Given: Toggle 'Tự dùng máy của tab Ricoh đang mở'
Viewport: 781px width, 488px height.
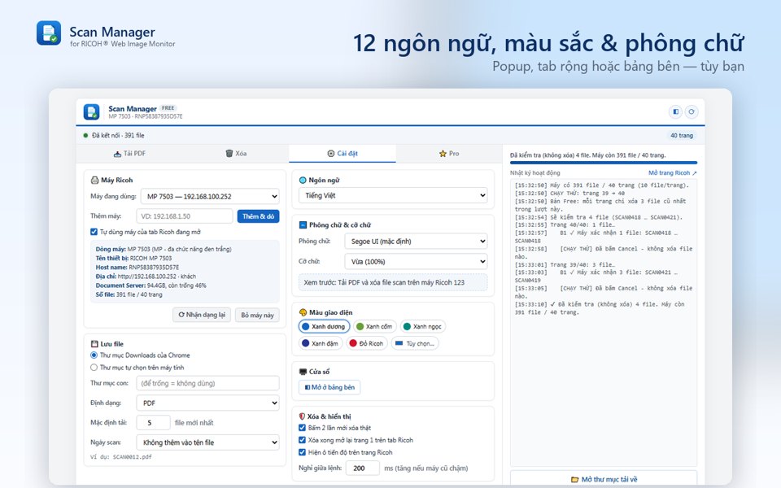Looking at the screenshot, I should (x=94, y=232).
